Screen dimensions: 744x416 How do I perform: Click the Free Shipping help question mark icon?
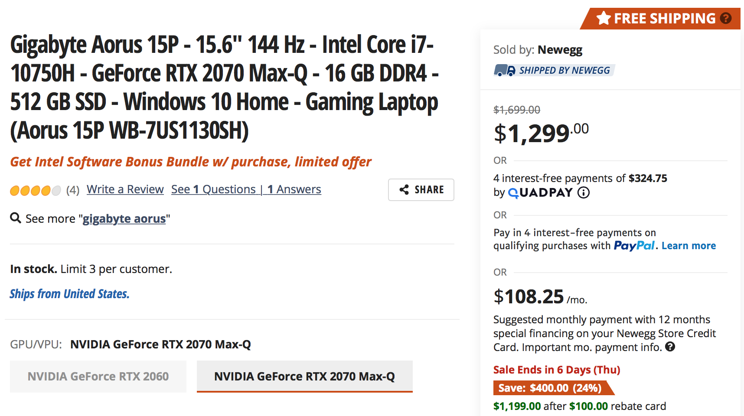pos(726,18)
